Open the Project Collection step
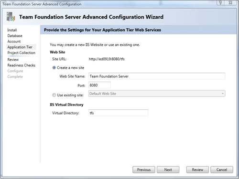This screenshot has height=179, width=239. (x=22, y=53)
